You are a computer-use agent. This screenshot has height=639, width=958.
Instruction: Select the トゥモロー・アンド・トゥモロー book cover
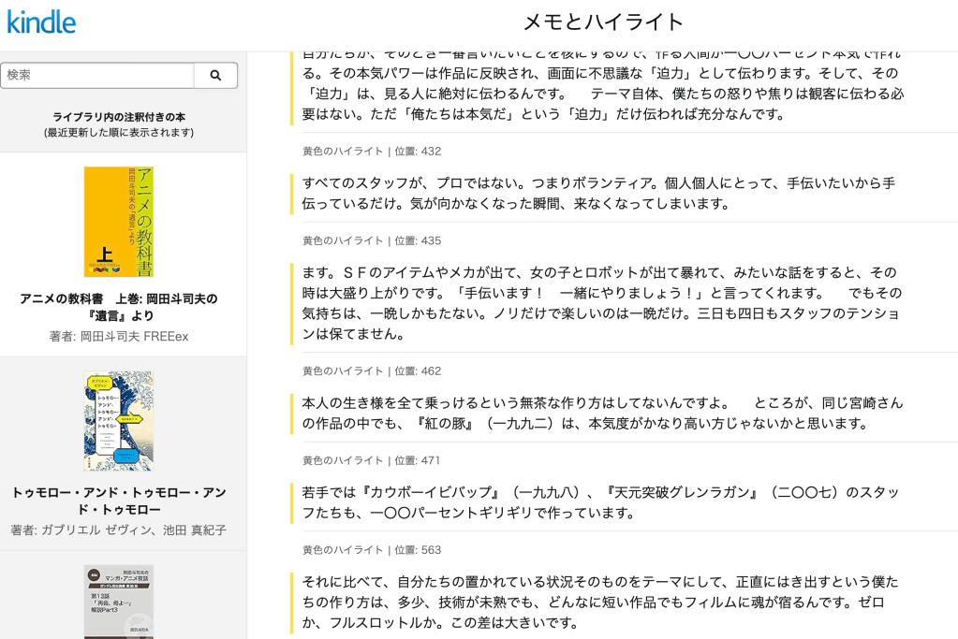pos(118,421)
